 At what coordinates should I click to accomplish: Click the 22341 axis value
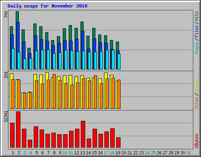(x=6, y=117)
